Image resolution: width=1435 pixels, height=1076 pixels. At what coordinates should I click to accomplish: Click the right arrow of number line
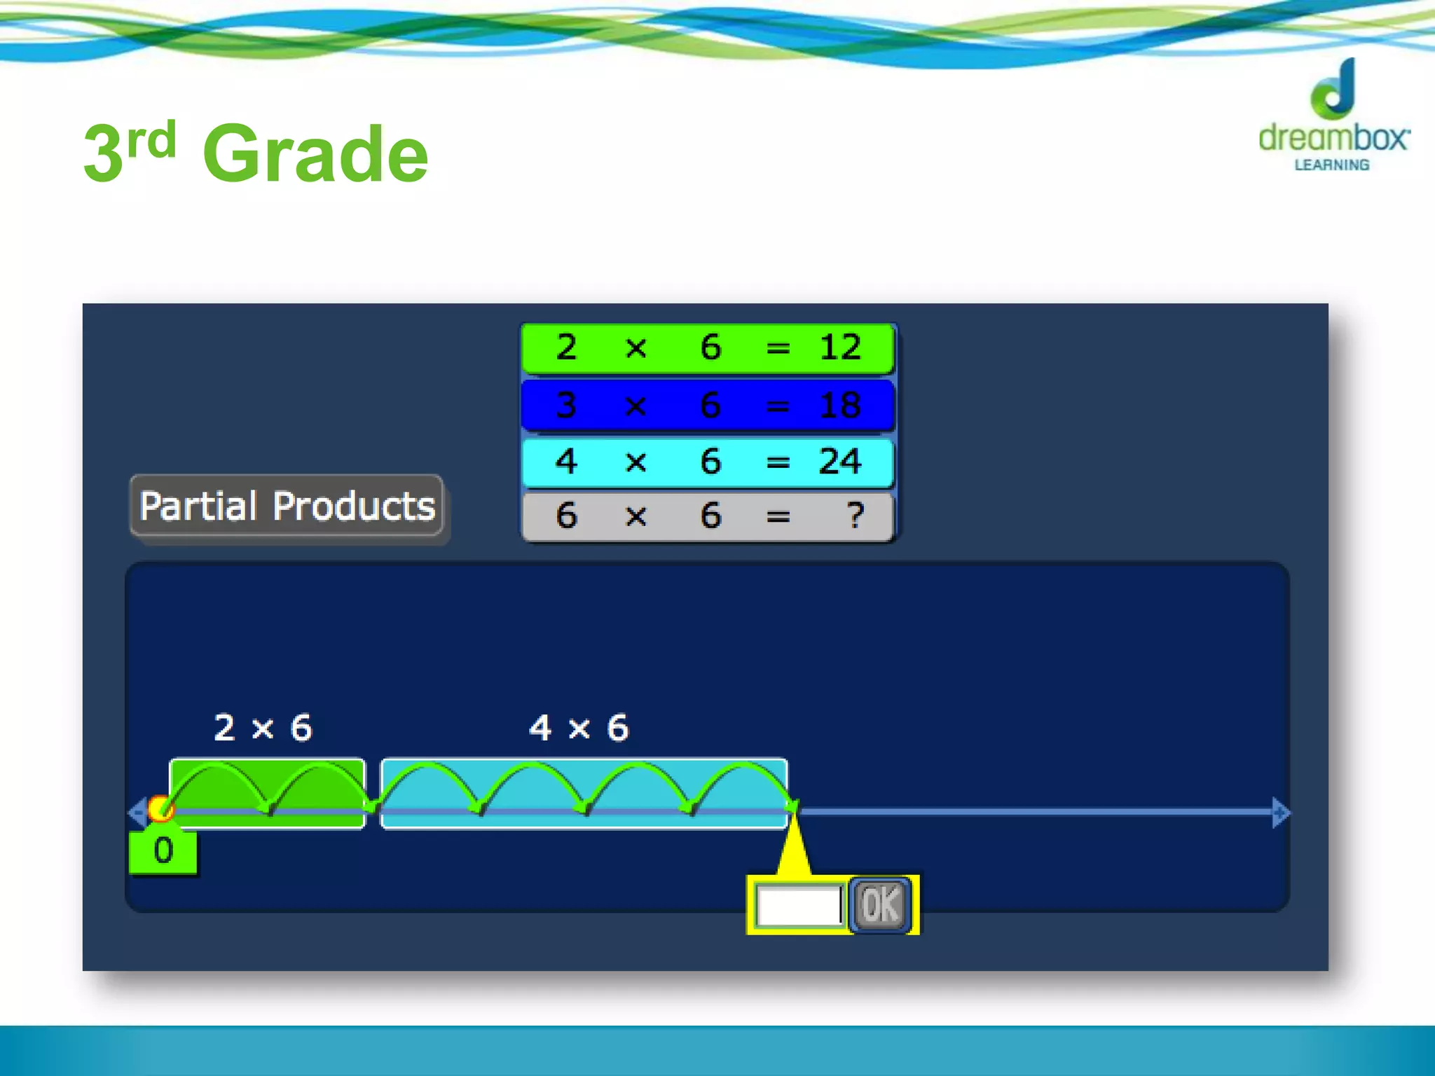[1281, 813]
